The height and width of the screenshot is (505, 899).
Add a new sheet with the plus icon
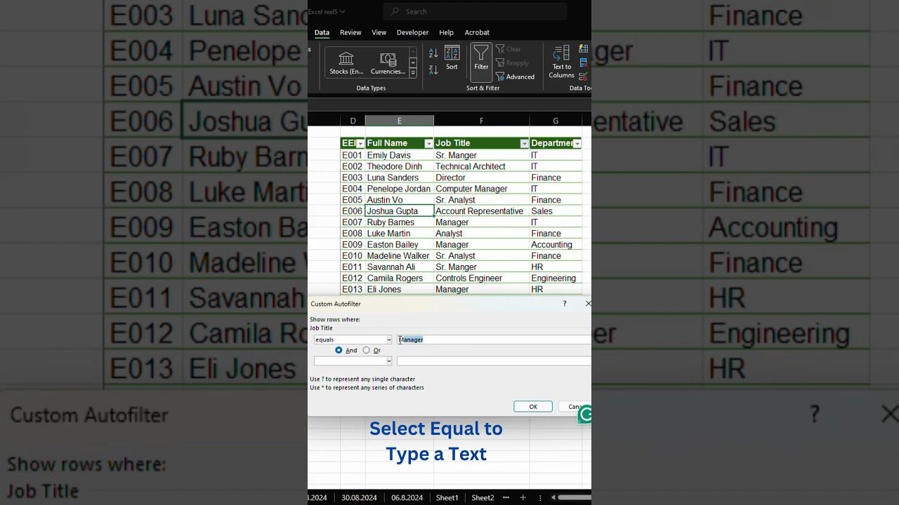point(523,497)
